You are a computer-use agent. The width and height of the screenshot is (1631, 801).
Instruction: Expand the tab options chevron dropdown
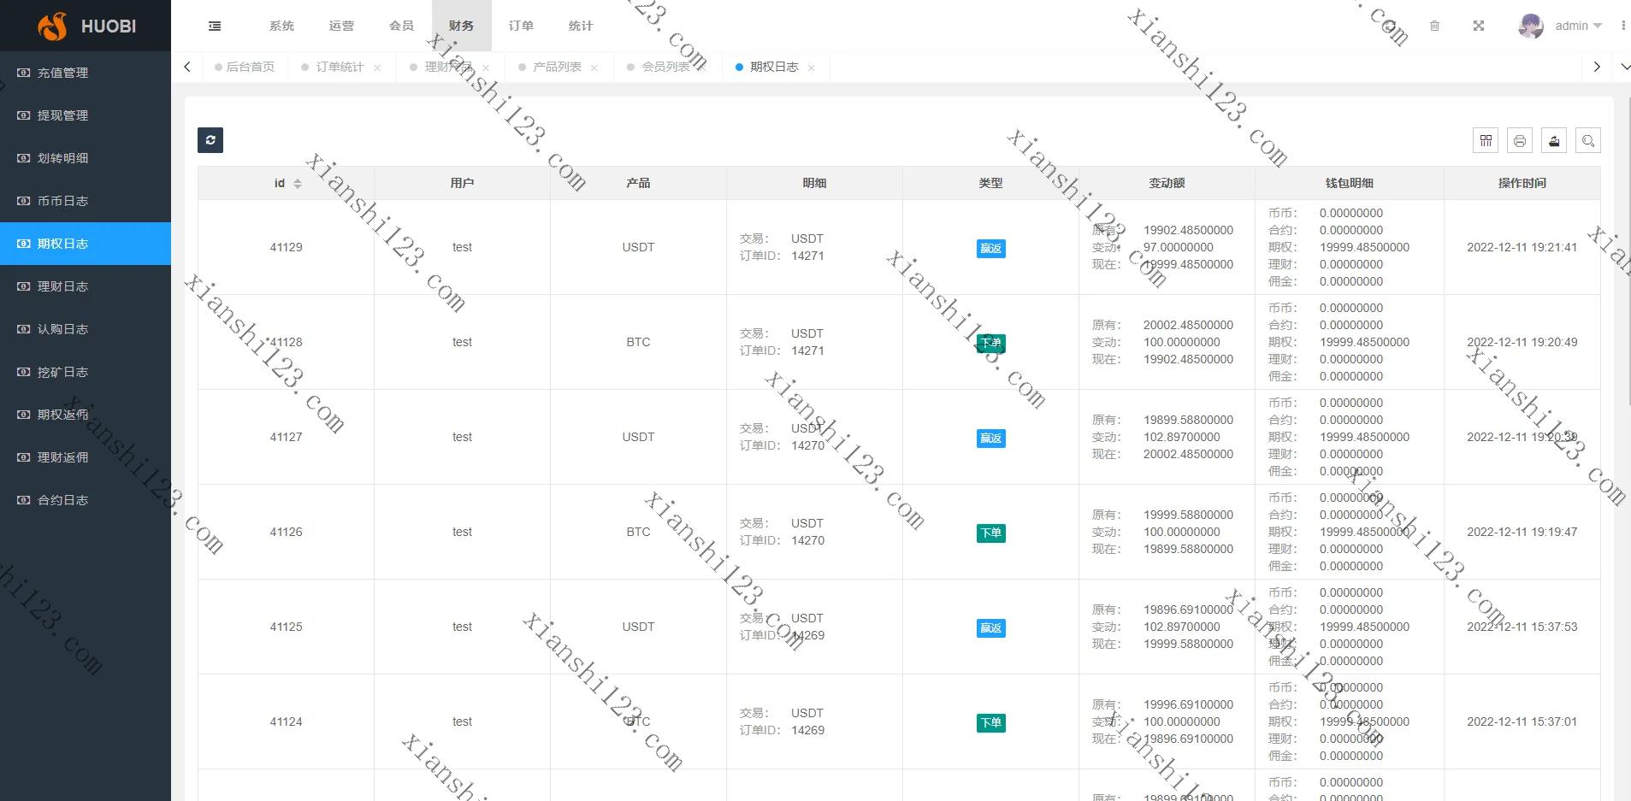coord(1625,67)
